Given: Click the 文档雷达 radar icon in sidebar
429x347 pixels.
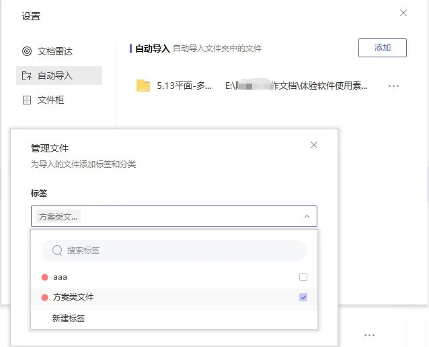Looking at the screenshot, I should (x=27, y=51).
